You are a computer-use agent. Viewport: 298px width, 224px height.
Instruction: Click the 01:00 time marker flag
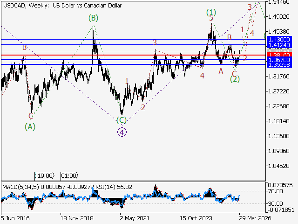pyautogui.click(x=68, y=175)
